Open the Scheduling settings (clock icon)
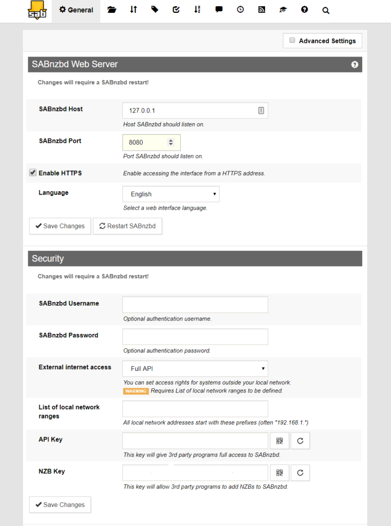The image size is (391, 526). 240,10
